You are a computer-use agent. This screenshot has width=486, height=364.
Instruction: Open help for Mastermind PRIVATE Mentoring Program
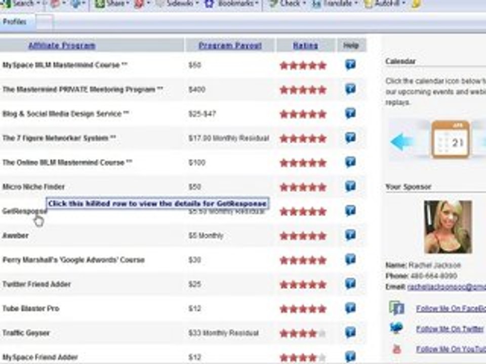tap(350, 89)
